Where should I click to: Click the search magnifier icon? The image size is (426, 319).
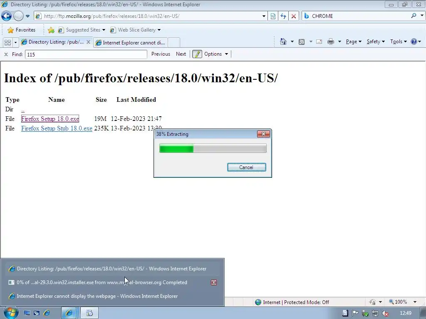[x=414, y=16]
